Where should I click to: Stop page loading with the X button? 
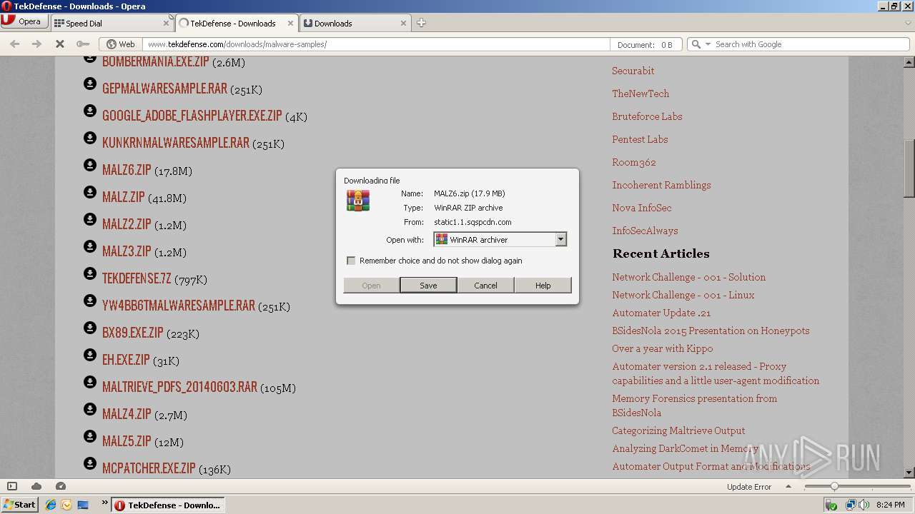point(60,44)
